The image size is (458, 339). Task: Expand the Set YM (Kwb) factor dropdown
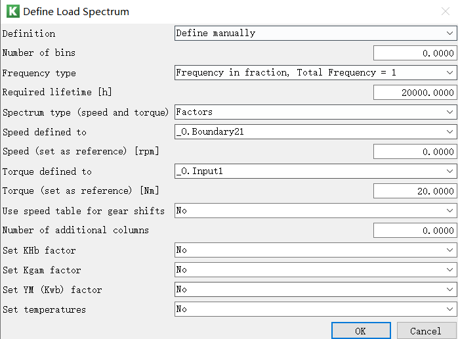click(x=316, y=290)
